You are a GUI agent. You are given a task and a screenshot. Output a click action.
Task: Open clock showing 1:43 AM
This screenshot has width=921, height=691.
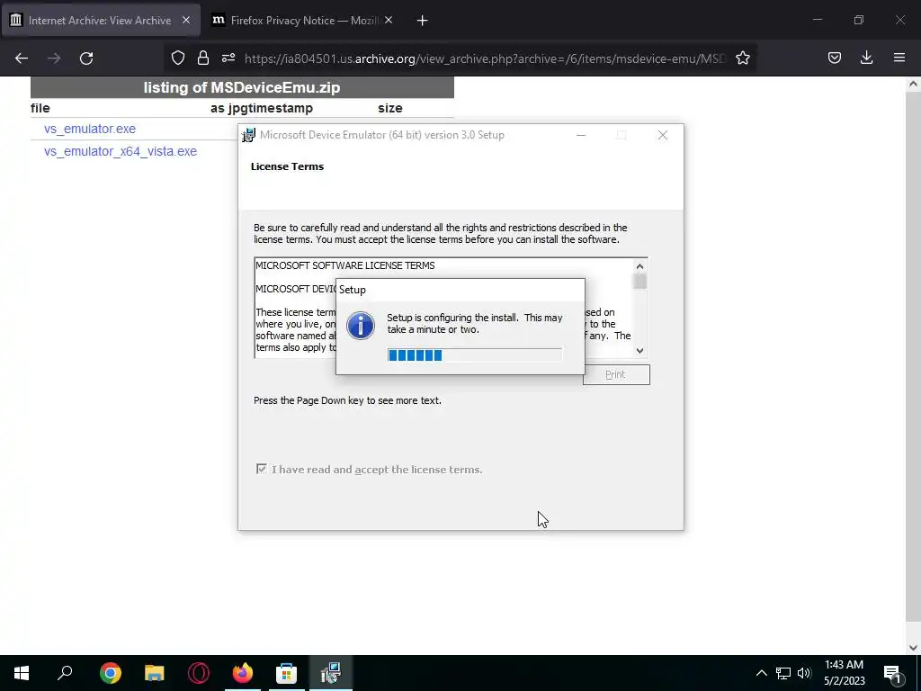[844, 673]
